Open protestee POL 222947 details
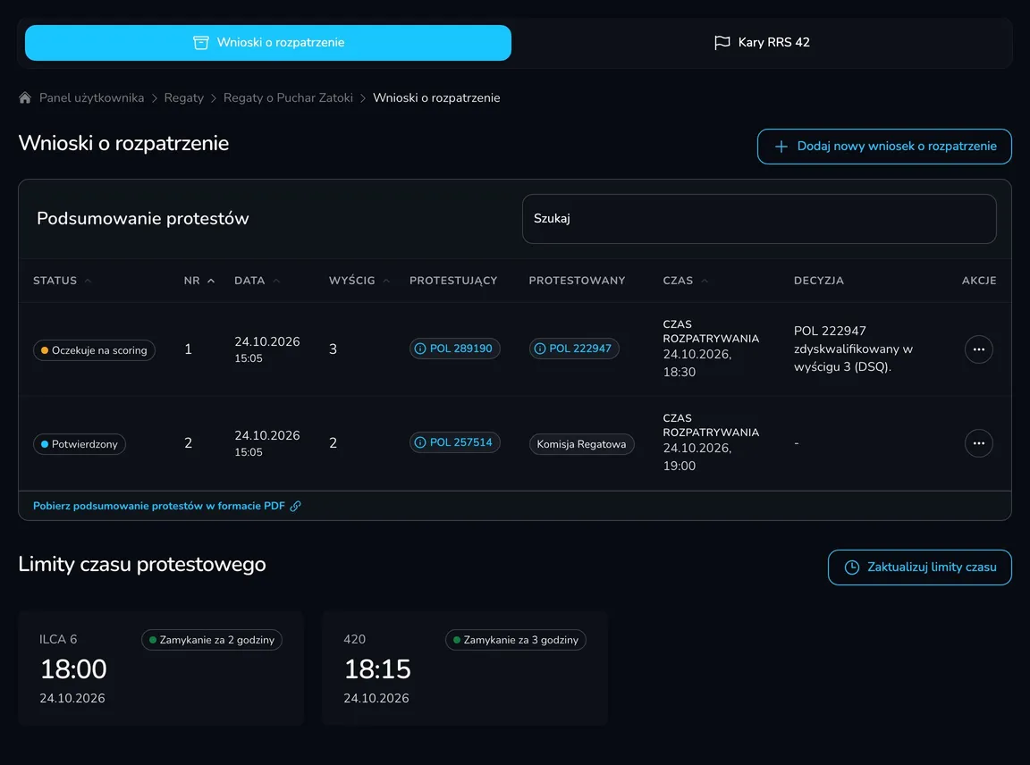1030x765 pixels. pyautogui.click(x=574, y=349)
